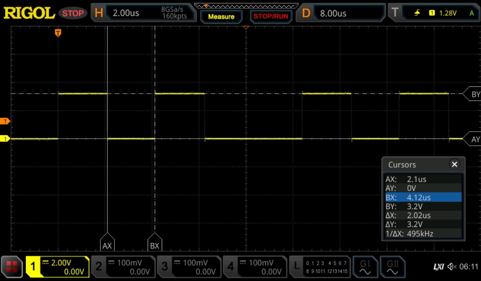The image size is (481, 281).
Task: Click the BX cursor handle
Action: tap(155, 242)
